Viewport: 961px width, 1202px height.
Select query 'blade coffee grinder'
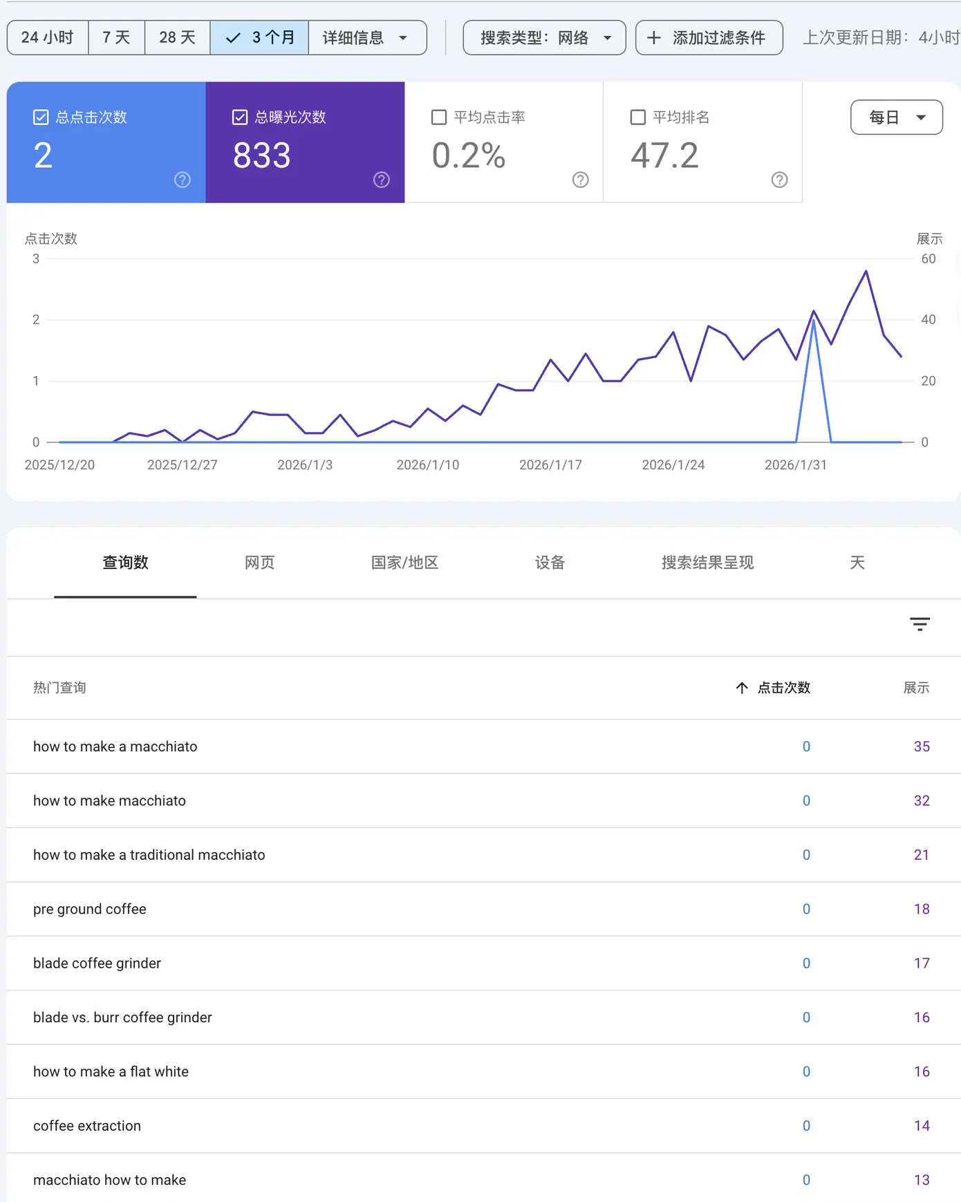coord(97,964)
